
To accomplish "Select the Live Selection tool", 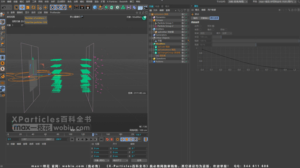I will (x=16, y=7).
